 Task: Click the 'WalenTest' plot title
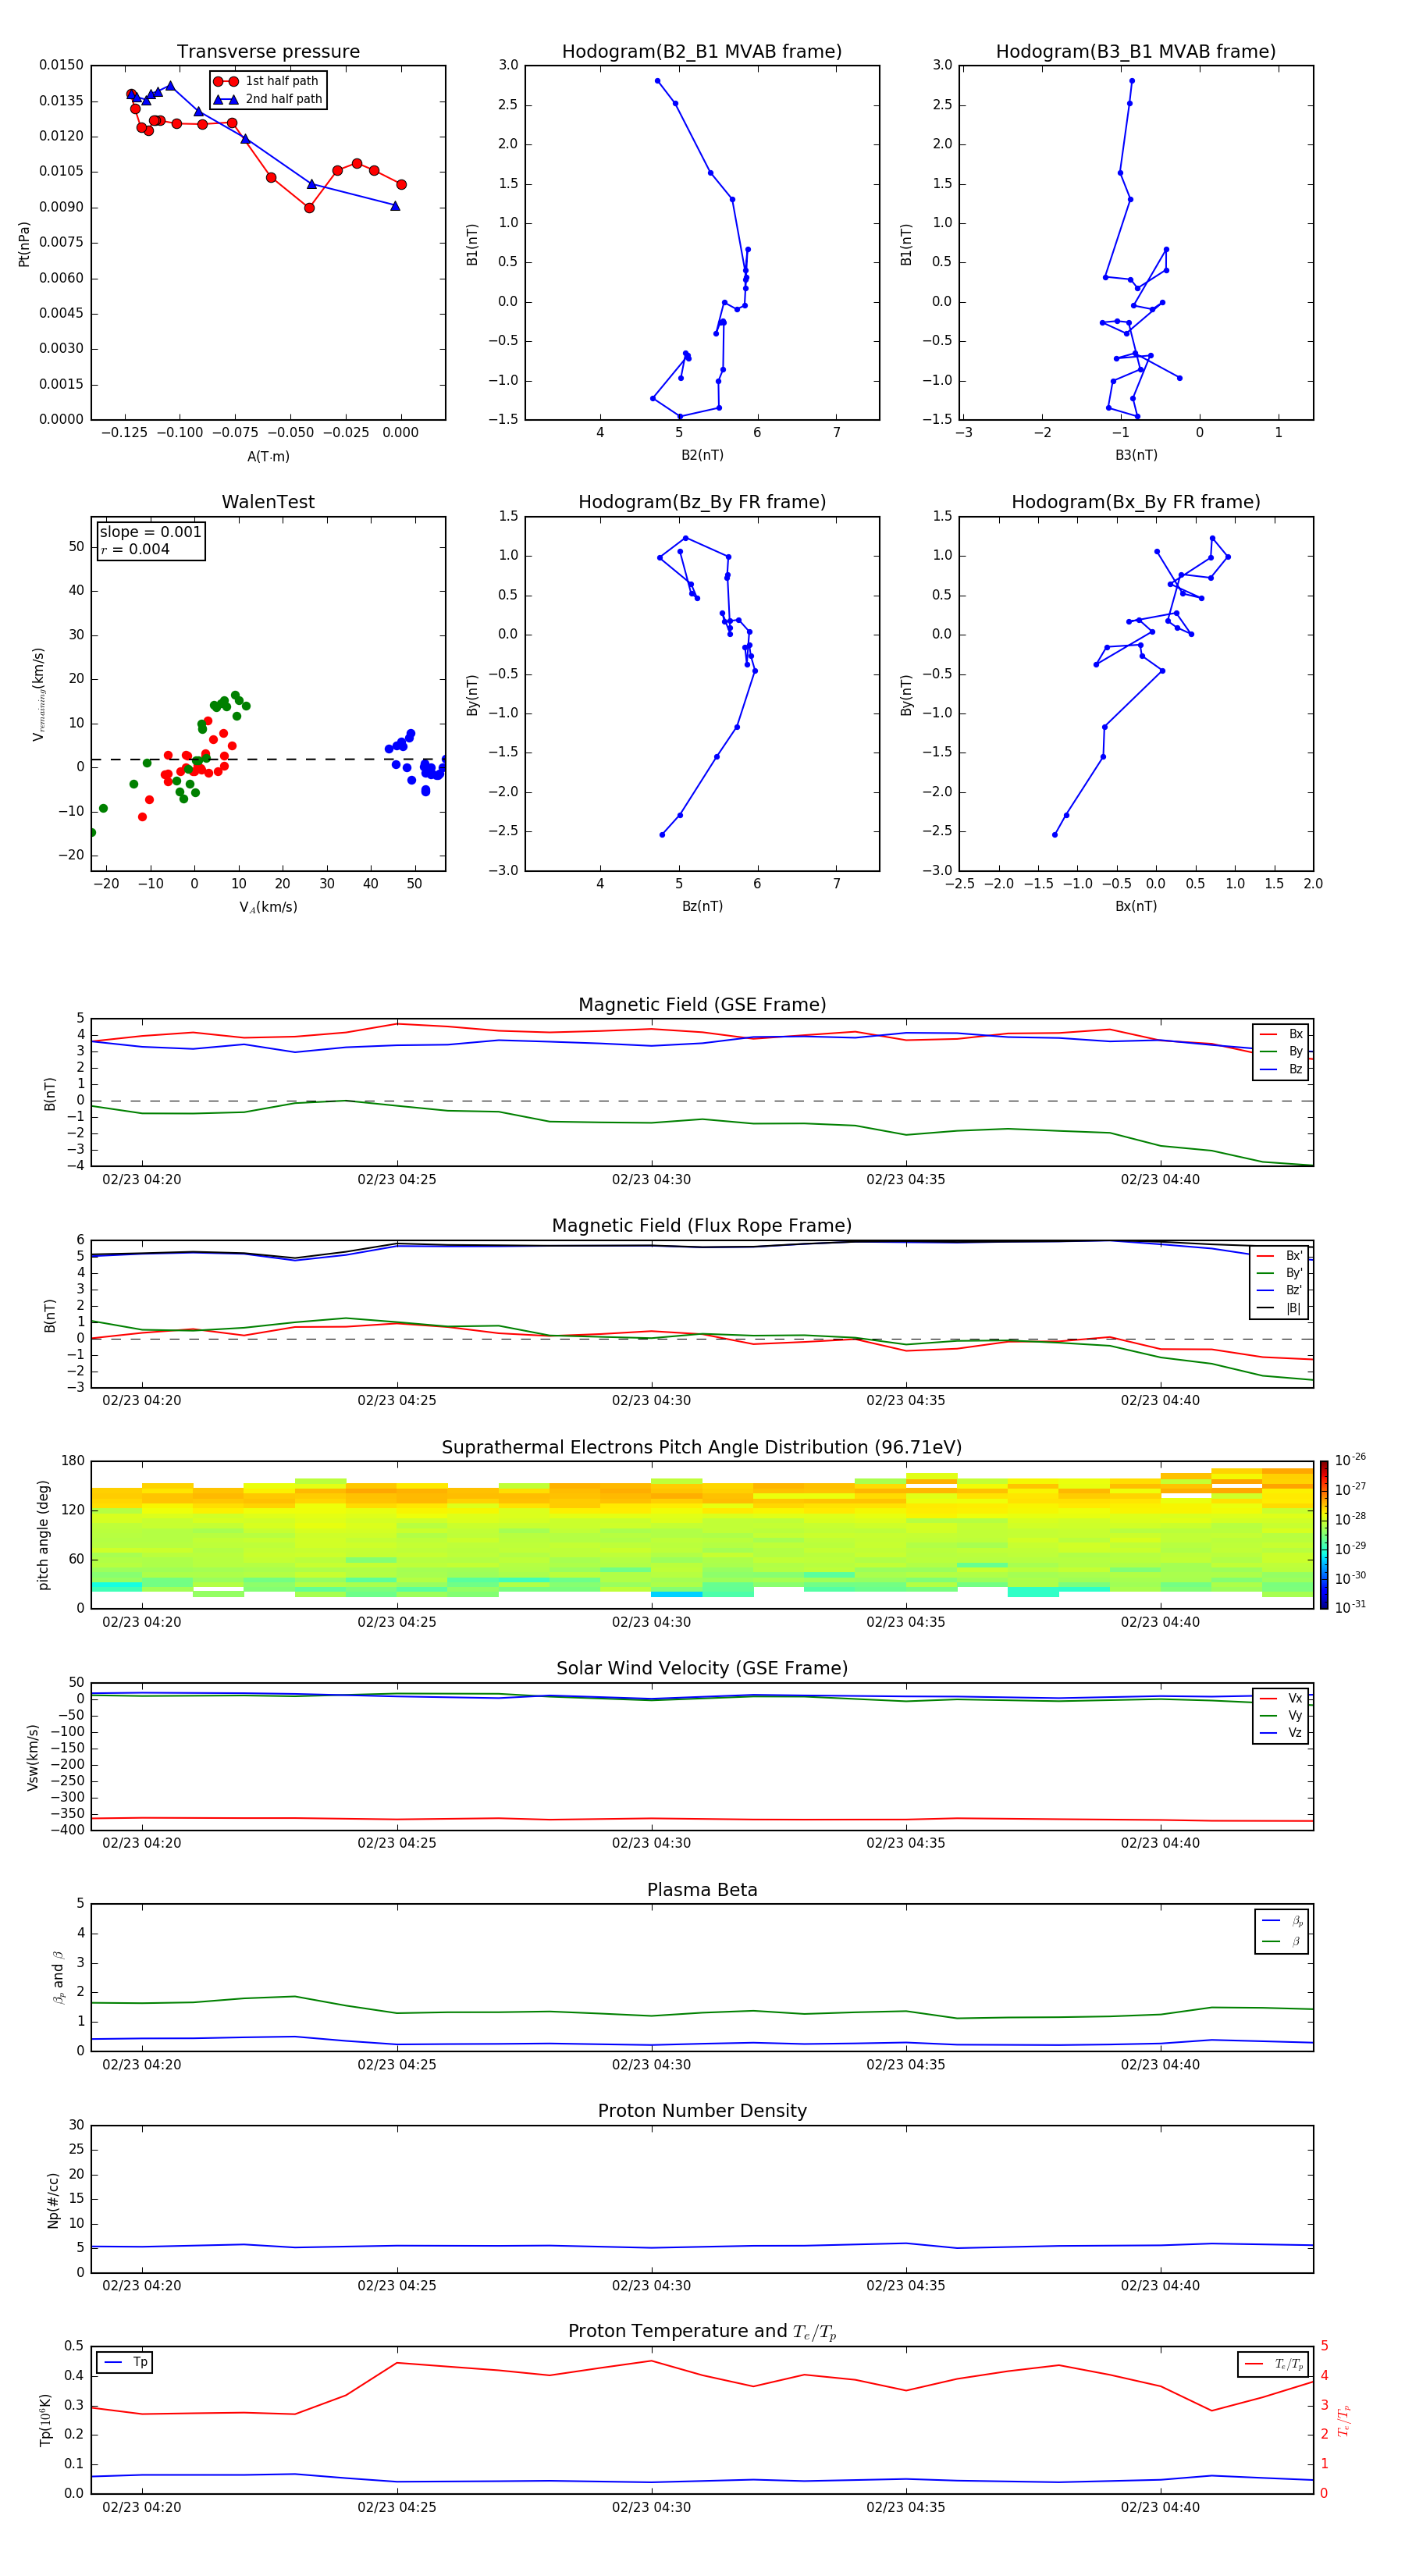[268, 502]
